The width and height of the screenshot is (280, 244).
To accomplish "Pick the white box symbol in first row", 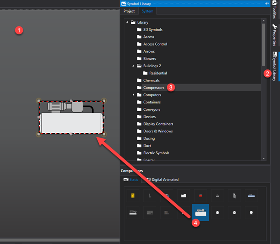I will [184, 196].
